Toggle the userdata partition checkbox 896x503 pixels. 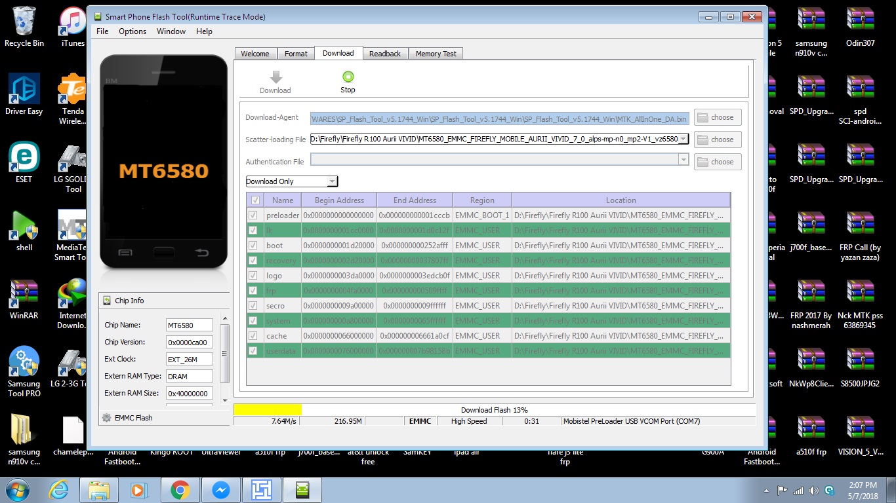(253, 351)
